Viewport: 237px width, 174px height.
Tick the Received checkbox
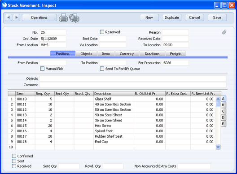tap(14, 166)
